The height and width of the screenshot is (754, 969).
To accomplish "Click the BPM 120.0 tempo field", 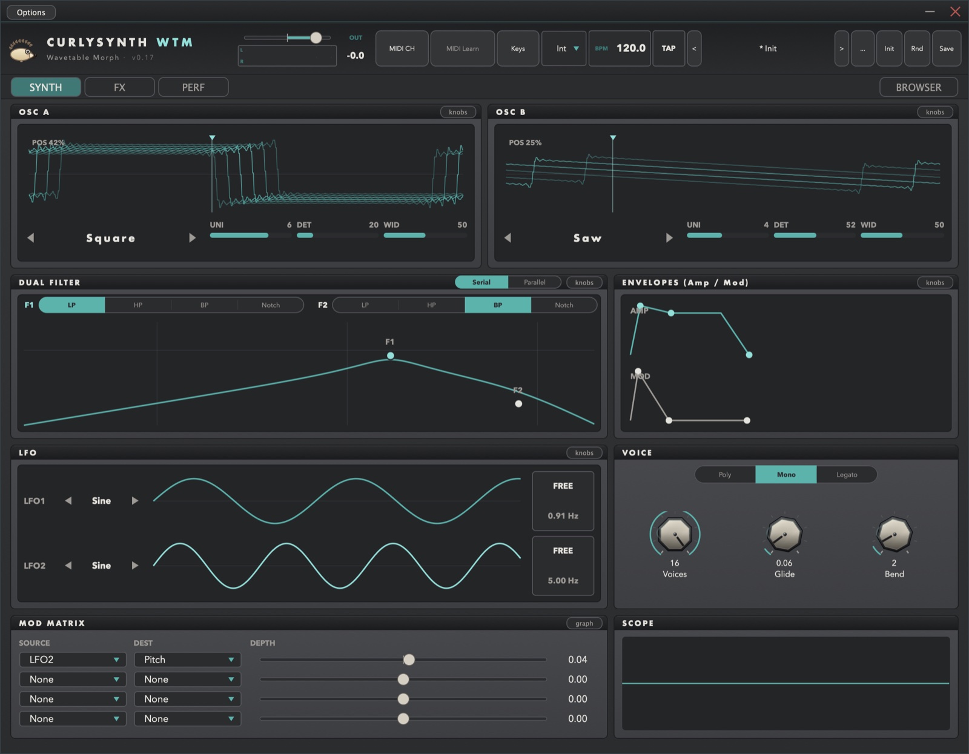I will pyautogui.click(x=620, y=48).
